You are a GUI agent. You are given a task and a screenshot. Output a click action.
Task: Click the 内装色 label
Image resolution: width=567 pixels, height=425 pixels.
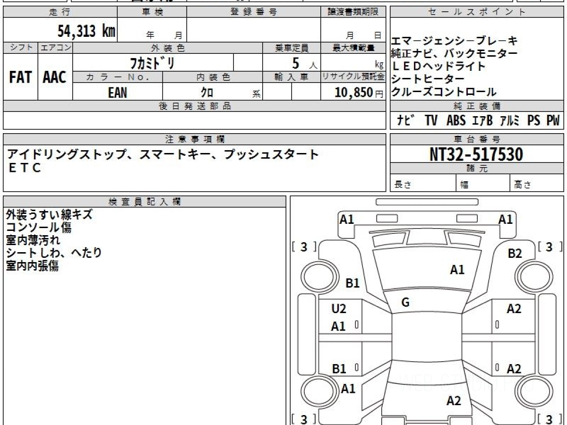[x=213, y=77]
